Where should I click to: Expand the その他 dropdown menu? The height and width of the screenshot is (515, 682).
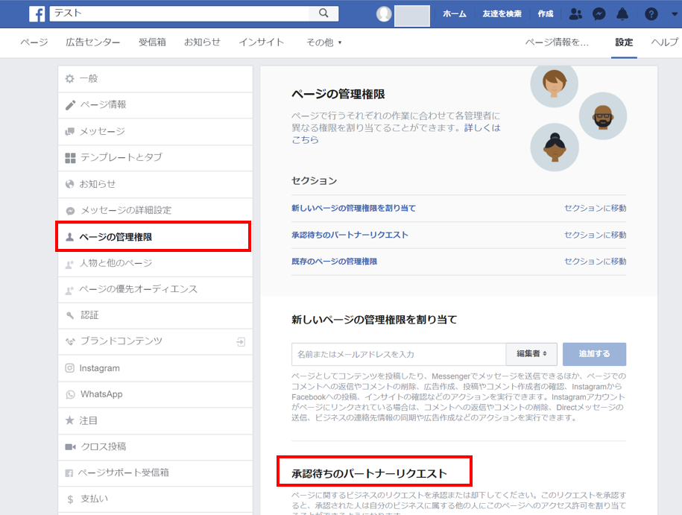(324, 42)
